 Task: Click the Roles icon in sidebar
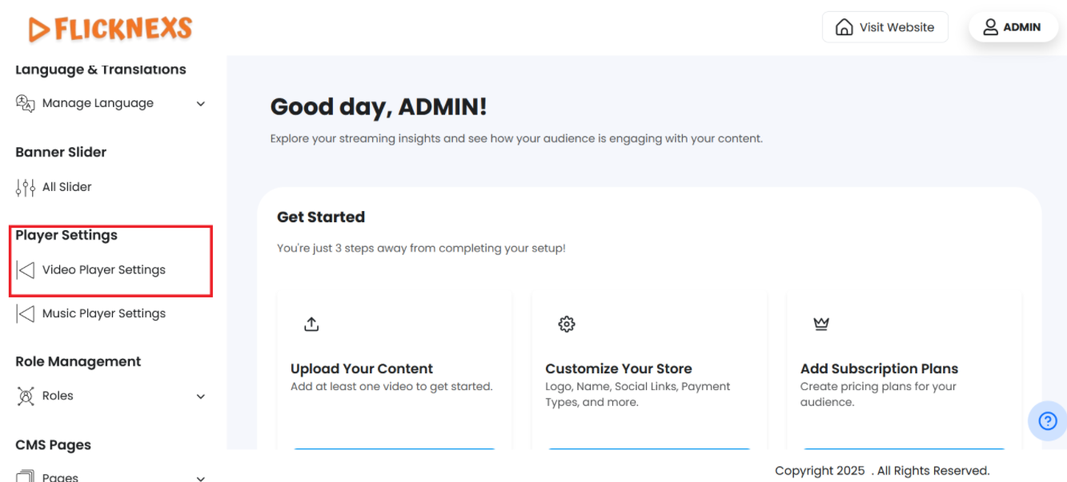(26, 396)
